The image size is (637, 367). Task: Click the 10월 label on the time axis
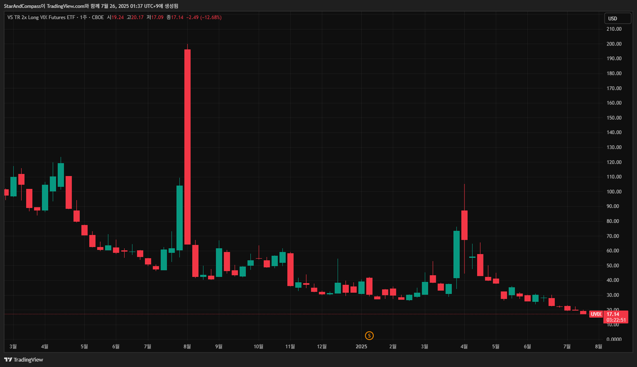(259, 346)
